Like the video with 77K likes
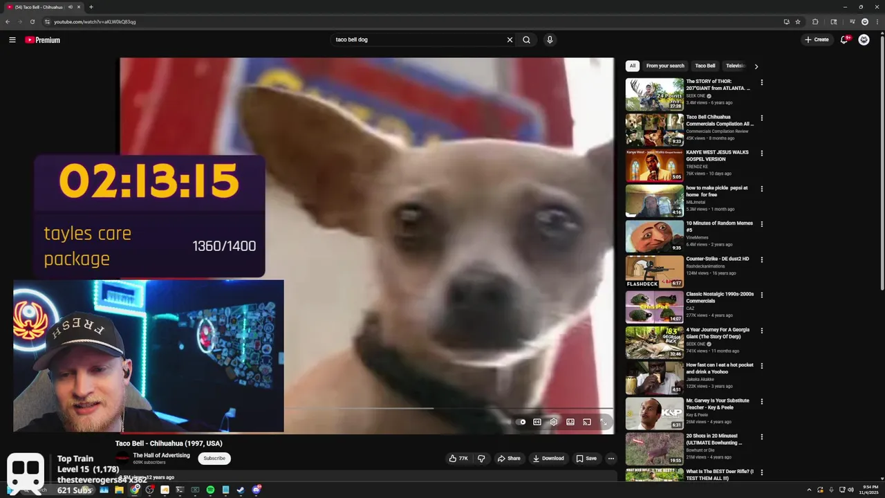885x498 pixels. pyautogui.click(x=458, y=459)
